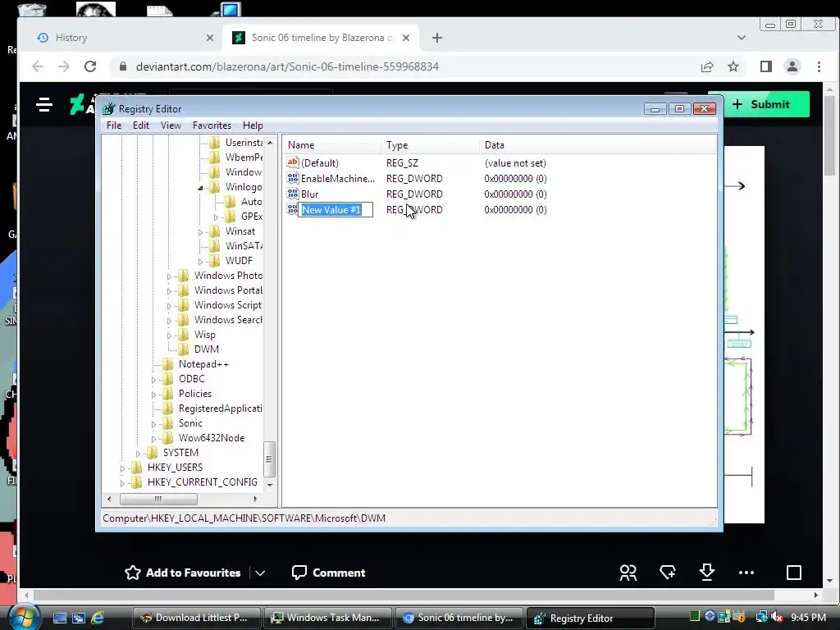Expand the HKEY_USERS tree node
Screen dimensions: 840x630
[x=123, y=468]
